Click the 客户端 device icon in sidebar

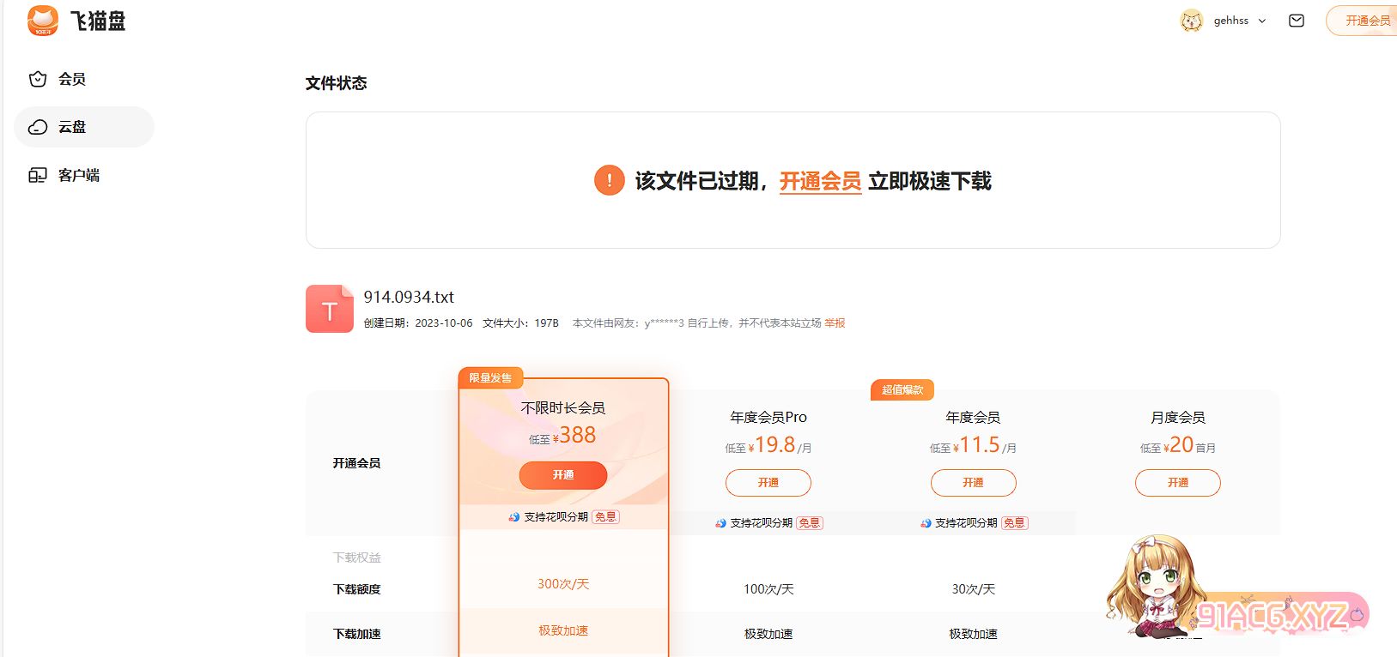[38, 175]
